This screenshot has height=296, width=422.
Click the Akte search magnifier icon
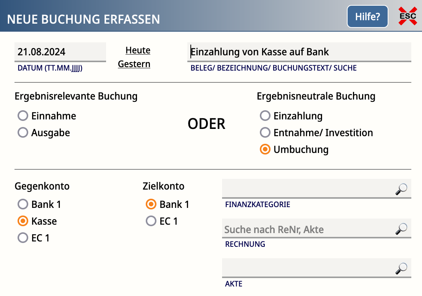point(401,268)
